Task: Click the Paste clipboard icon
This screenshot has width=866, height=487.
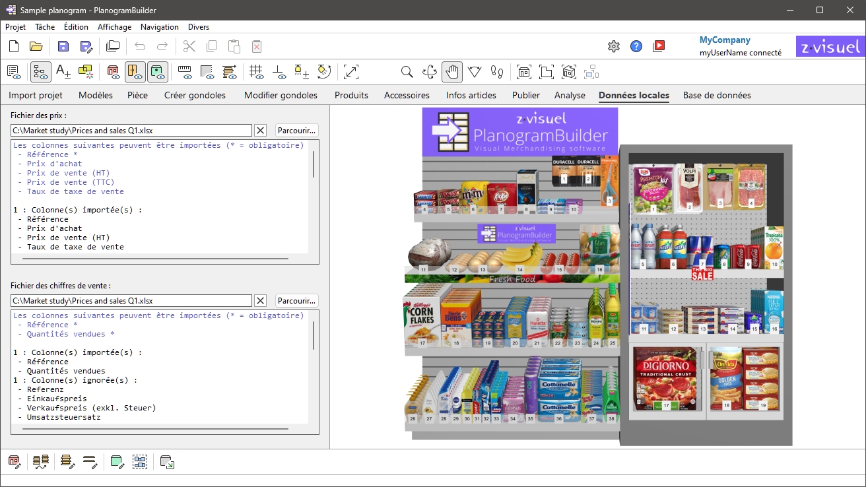Action: click(234, 46)
